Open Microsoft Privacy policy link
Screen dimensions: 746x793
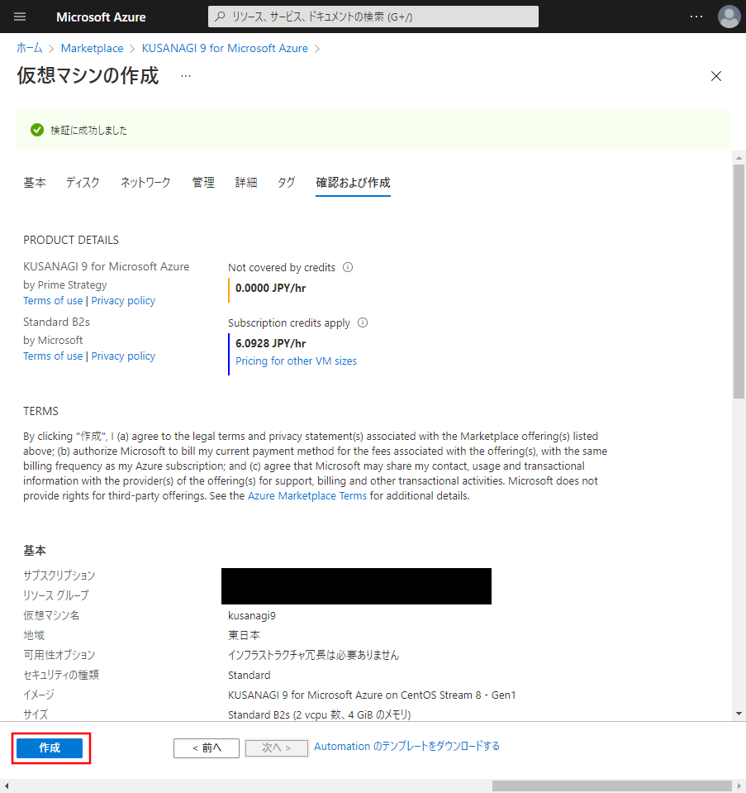(x=123, y=356)
